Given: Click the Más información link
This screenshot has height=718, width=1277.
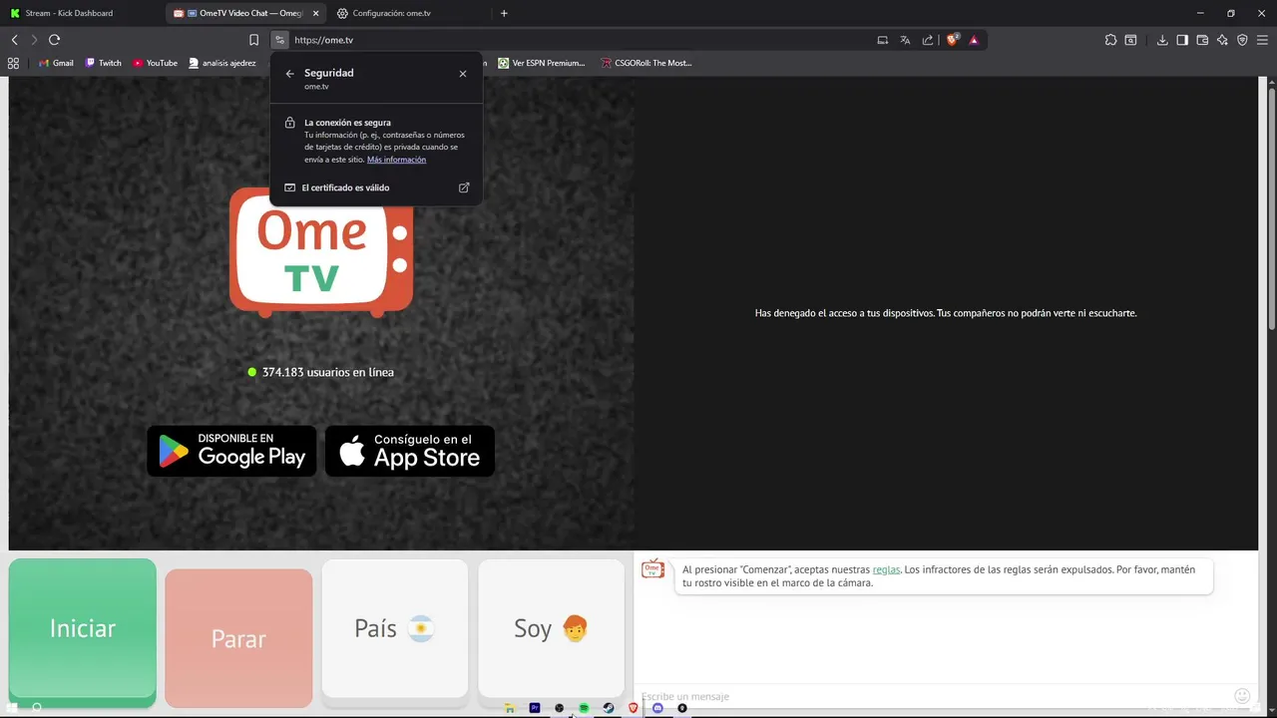Looking at the screenshot, I should [x=396, y=160].
